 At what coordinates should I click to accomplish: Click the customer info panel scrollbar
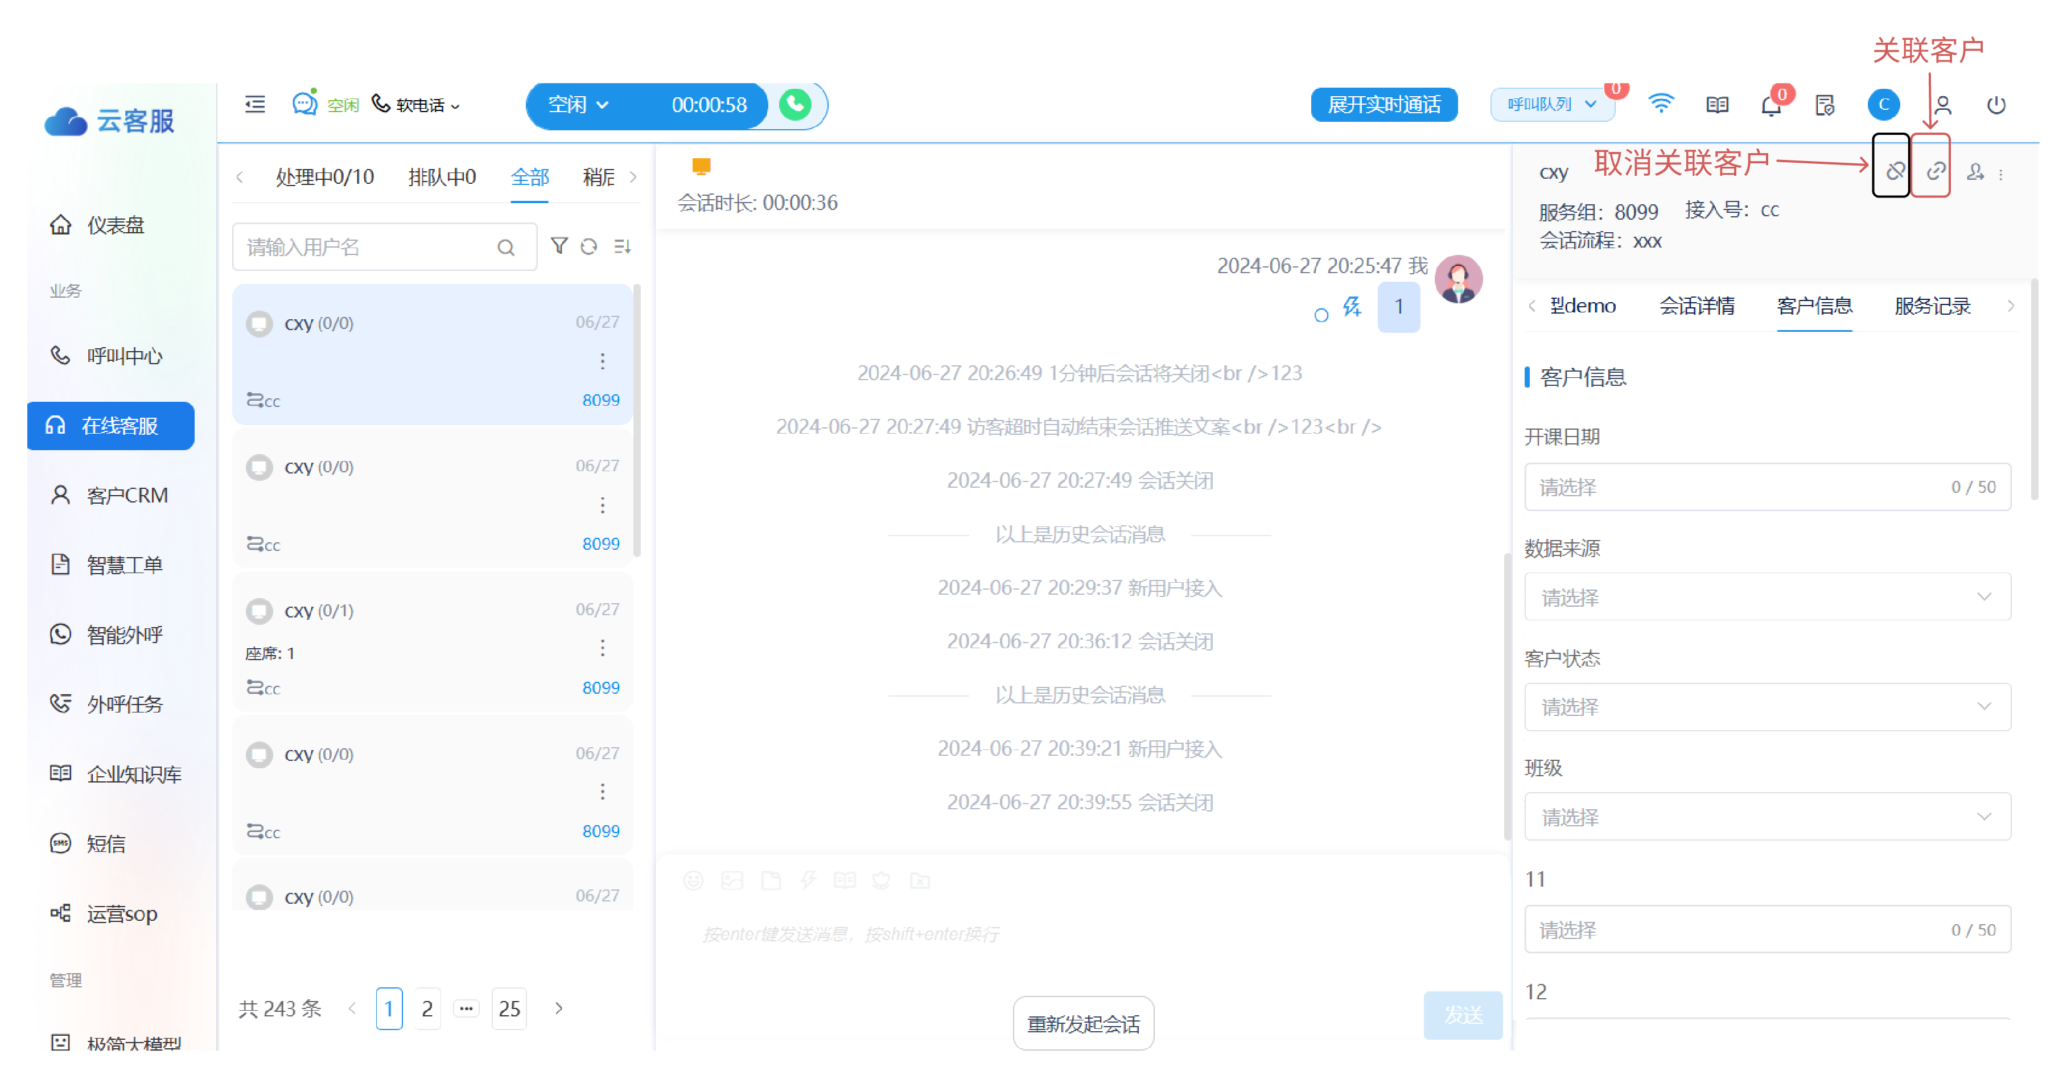[x=2034, y=389]
